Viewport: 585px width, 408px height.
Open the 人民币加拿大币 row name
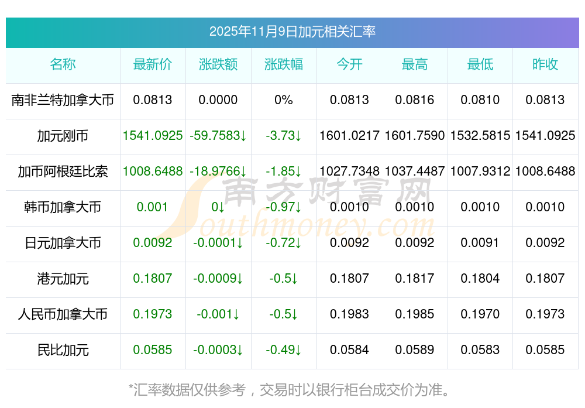tap(63, 314)
